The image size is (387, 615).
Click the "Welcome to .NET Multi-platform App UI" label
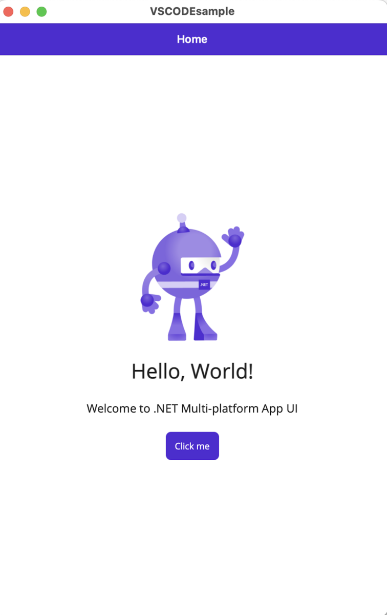point(192,408)
